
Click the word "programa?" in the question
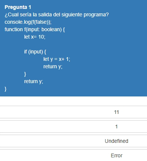click(x=96, y=15)
